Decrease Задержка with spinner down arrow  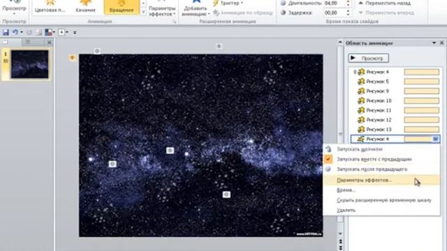[x=348, y=15]
